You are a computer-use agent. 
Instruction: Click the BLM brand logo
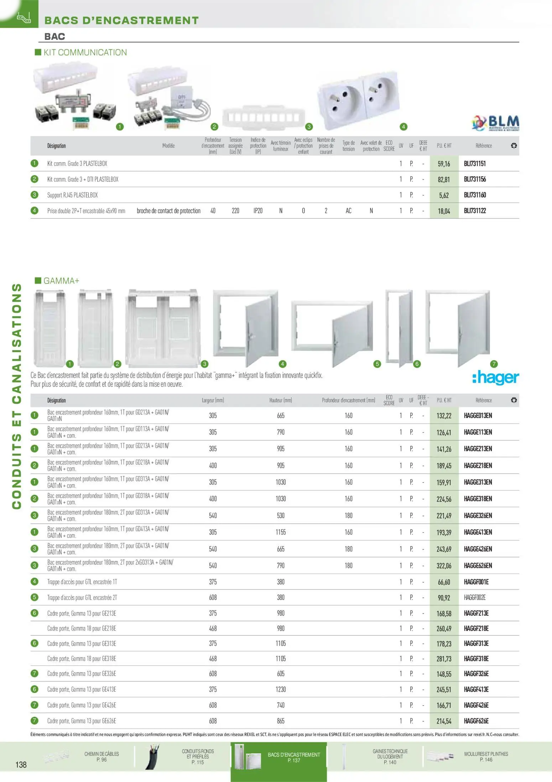point(495,123)
